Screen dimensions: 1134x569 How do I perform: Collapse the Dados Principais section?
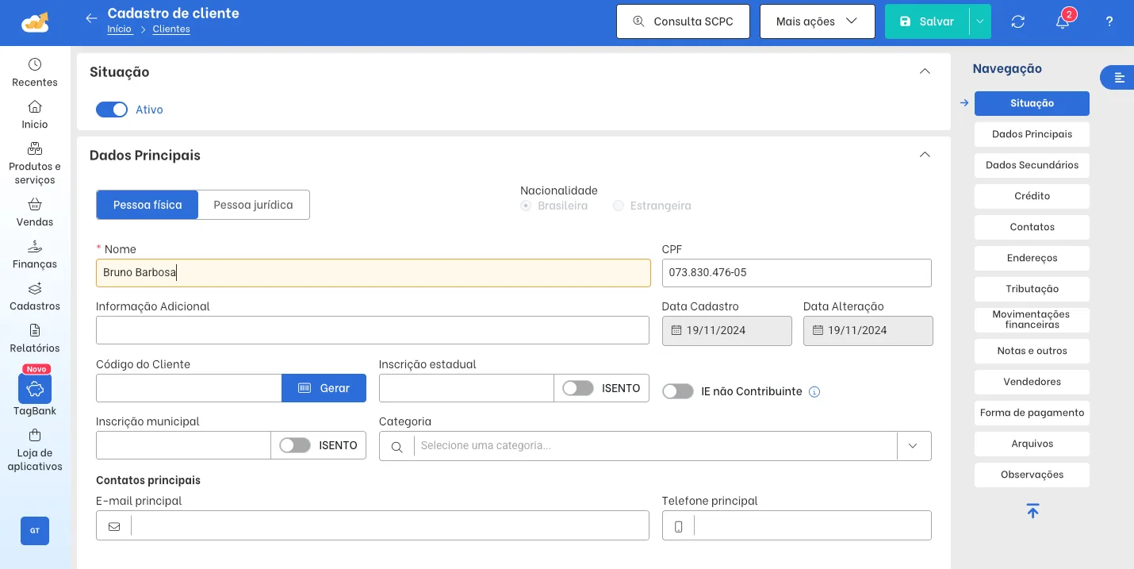(x=925, y=155)
